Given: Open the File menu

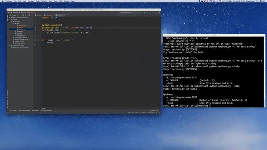Looking at the screenshot, I should [x=15, y=1].
